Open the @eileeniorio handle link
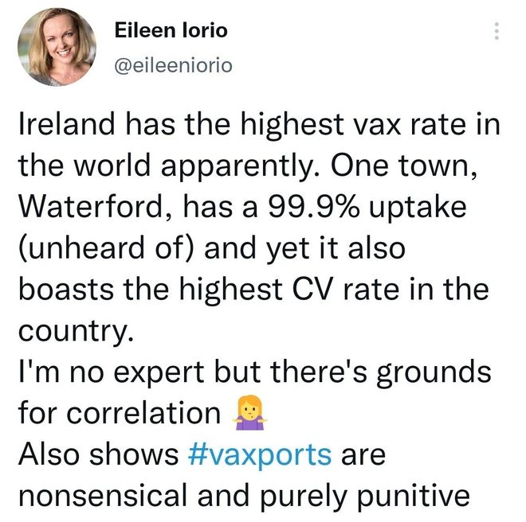The image size is (526, 522). 174,65
